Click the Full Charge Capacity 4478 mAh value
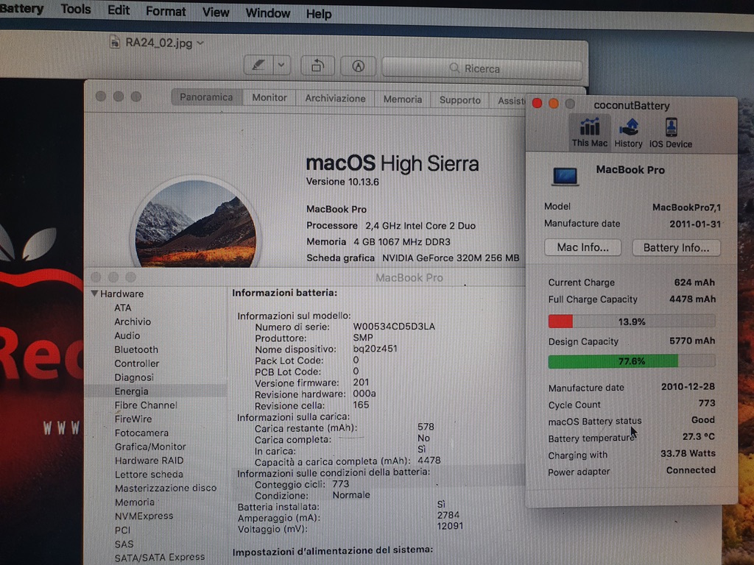 pos(692,299)
